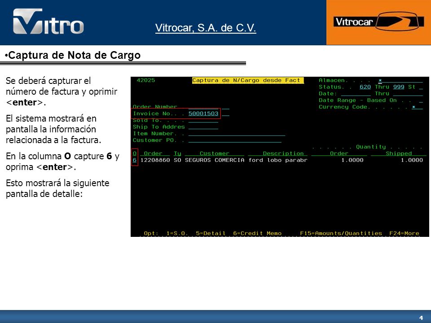The width and height of the screenshot is (431, 323).
Task: Click option field containing 6 in O column
Action: 135,160
